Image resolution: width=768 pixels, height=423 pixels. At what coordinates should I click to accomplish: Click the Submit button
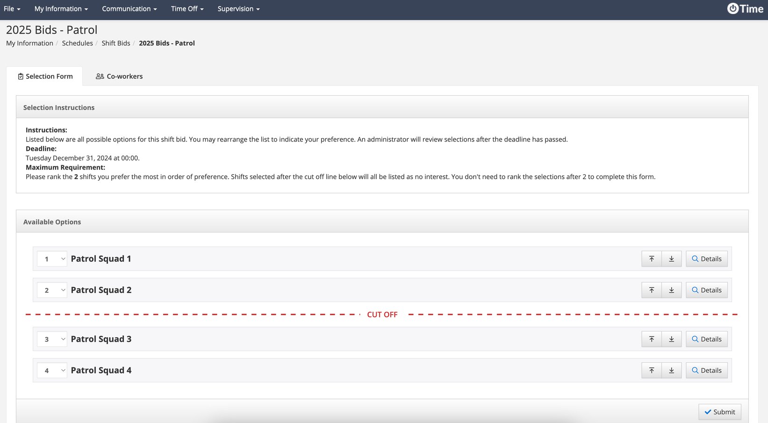(x=719, y=411)
